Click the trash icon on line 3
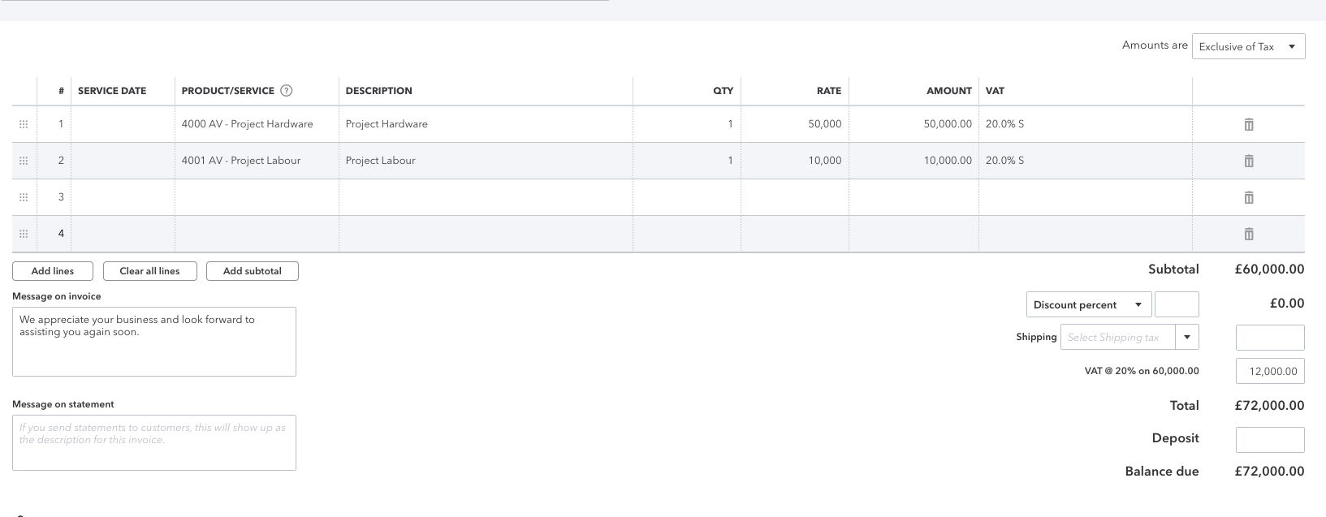Image resolution: width=1326 pixels, height=517 pixels. [x=1248, y=197]
